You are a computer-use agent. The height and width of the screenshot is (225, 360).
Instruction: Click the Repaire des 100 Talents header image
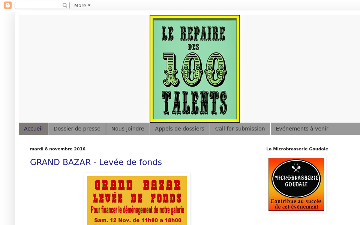[x=195, y=69]
